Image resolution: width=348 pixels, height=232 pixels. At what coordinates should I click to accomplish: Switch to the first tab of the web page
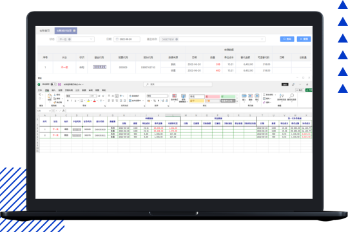[x=44, y=30]
